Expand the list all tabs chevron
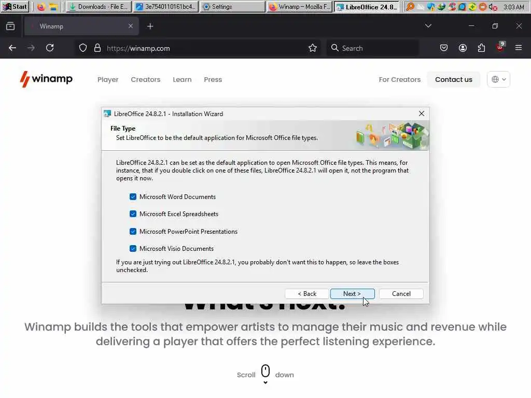531x398 pixels. point(428,26)
